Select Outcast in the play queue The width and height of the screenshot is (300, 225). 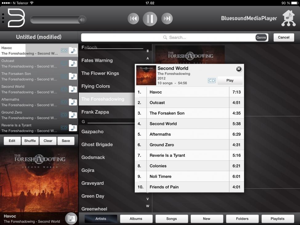pos(39,63)
